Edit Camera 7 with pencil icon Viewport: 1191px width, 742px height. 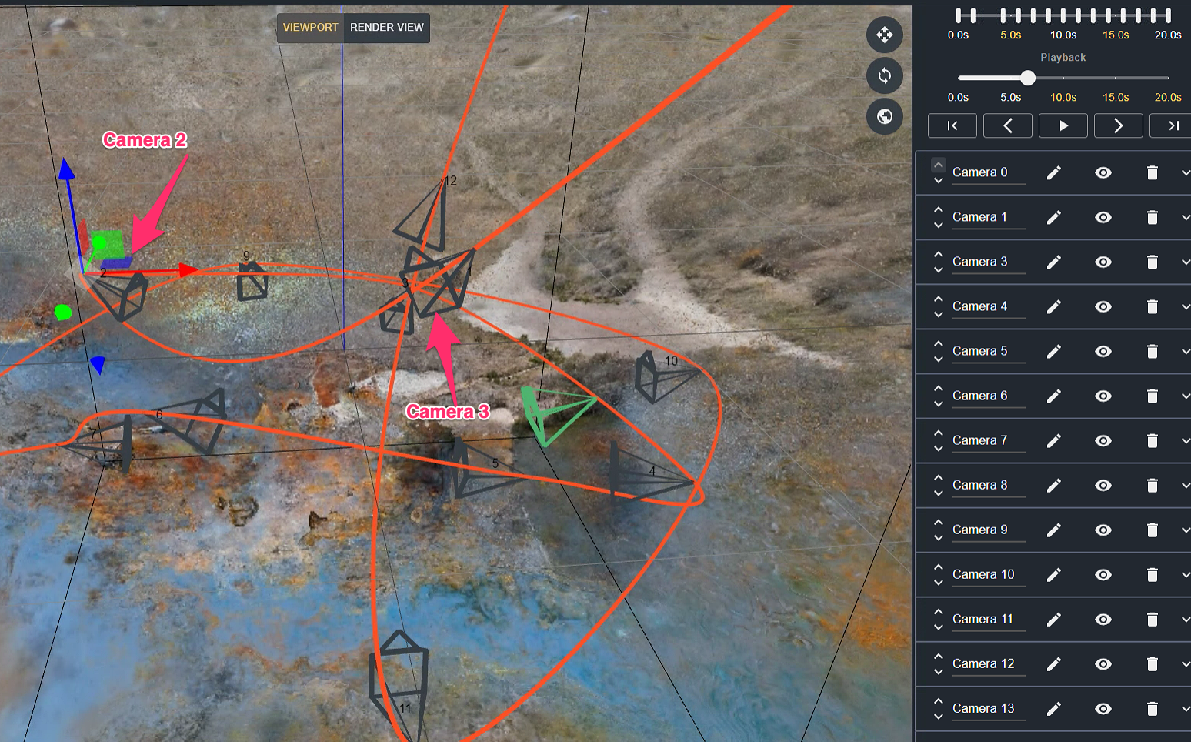pyautogui.click(x=1054, y=440)
